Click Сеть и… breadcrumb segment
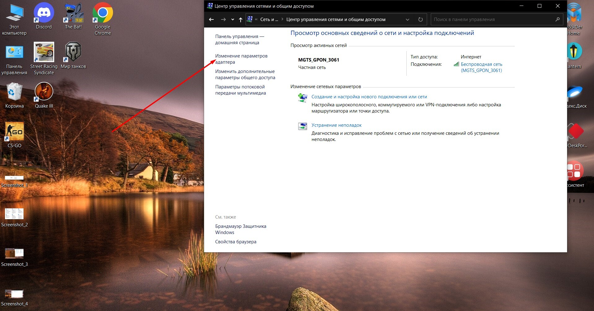Viewport: 594px width, 311px height. tap(269, 19)
